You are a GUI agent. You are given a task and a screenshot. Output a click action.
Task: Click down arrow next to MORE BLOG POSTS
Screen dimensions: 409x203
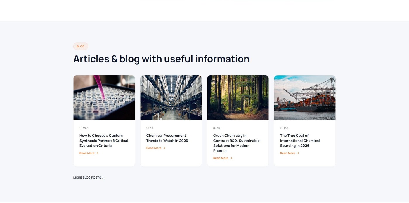click(x=103, y=178)
